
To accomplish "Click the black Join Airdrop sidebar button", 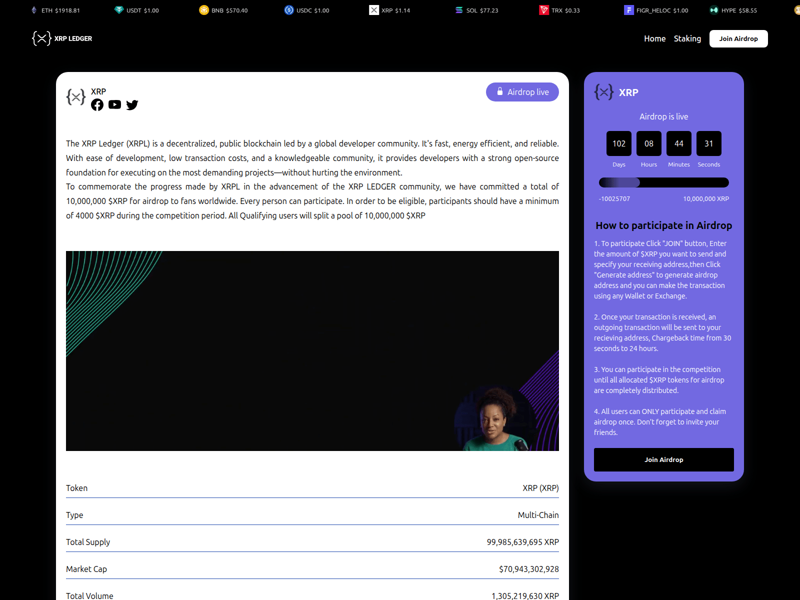I will 664,459.
